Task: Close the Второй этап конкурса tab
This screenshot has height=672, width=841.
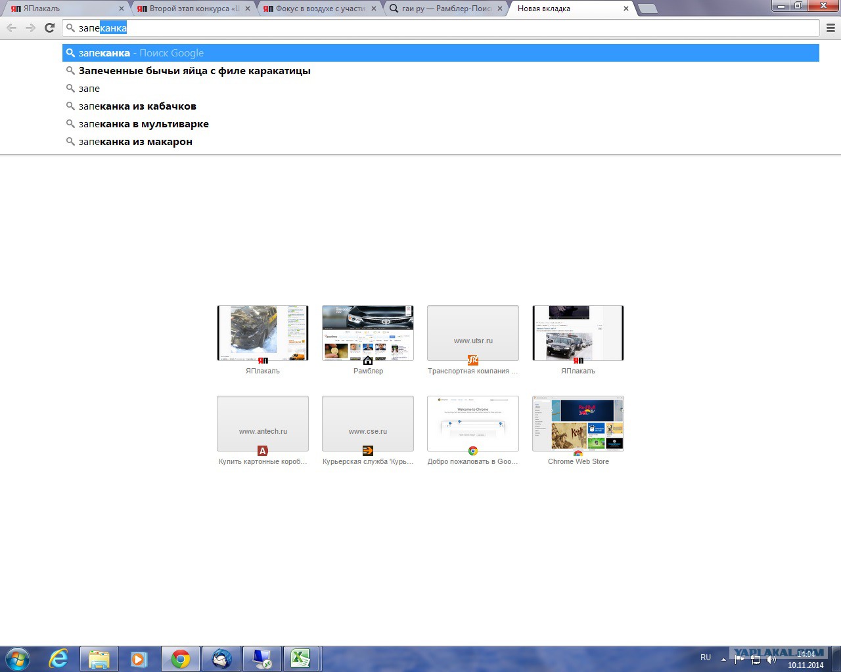Action: (x=248, y=9)
